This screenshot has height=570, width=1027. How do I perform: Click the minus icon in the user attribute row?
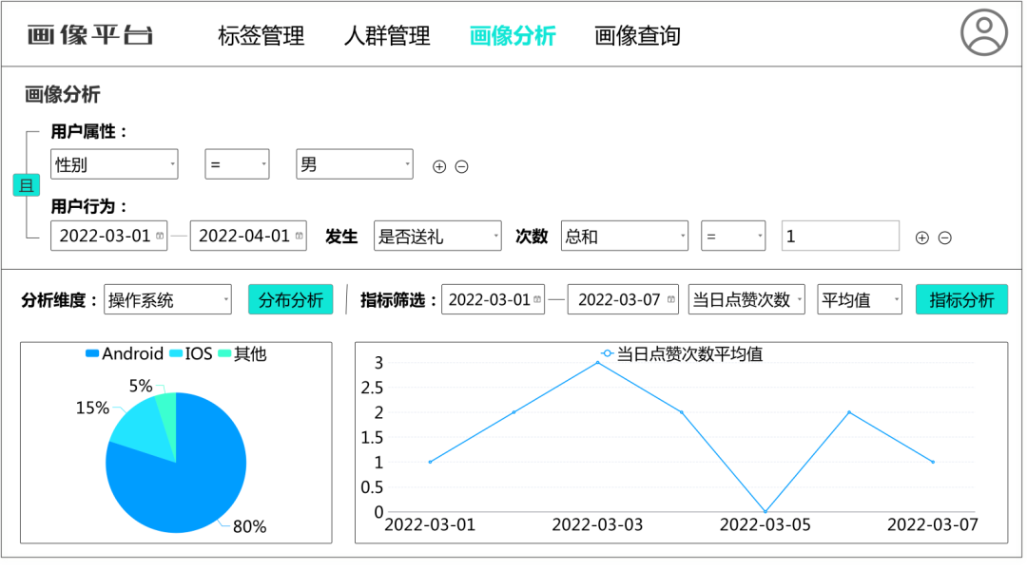click(461, 165)
